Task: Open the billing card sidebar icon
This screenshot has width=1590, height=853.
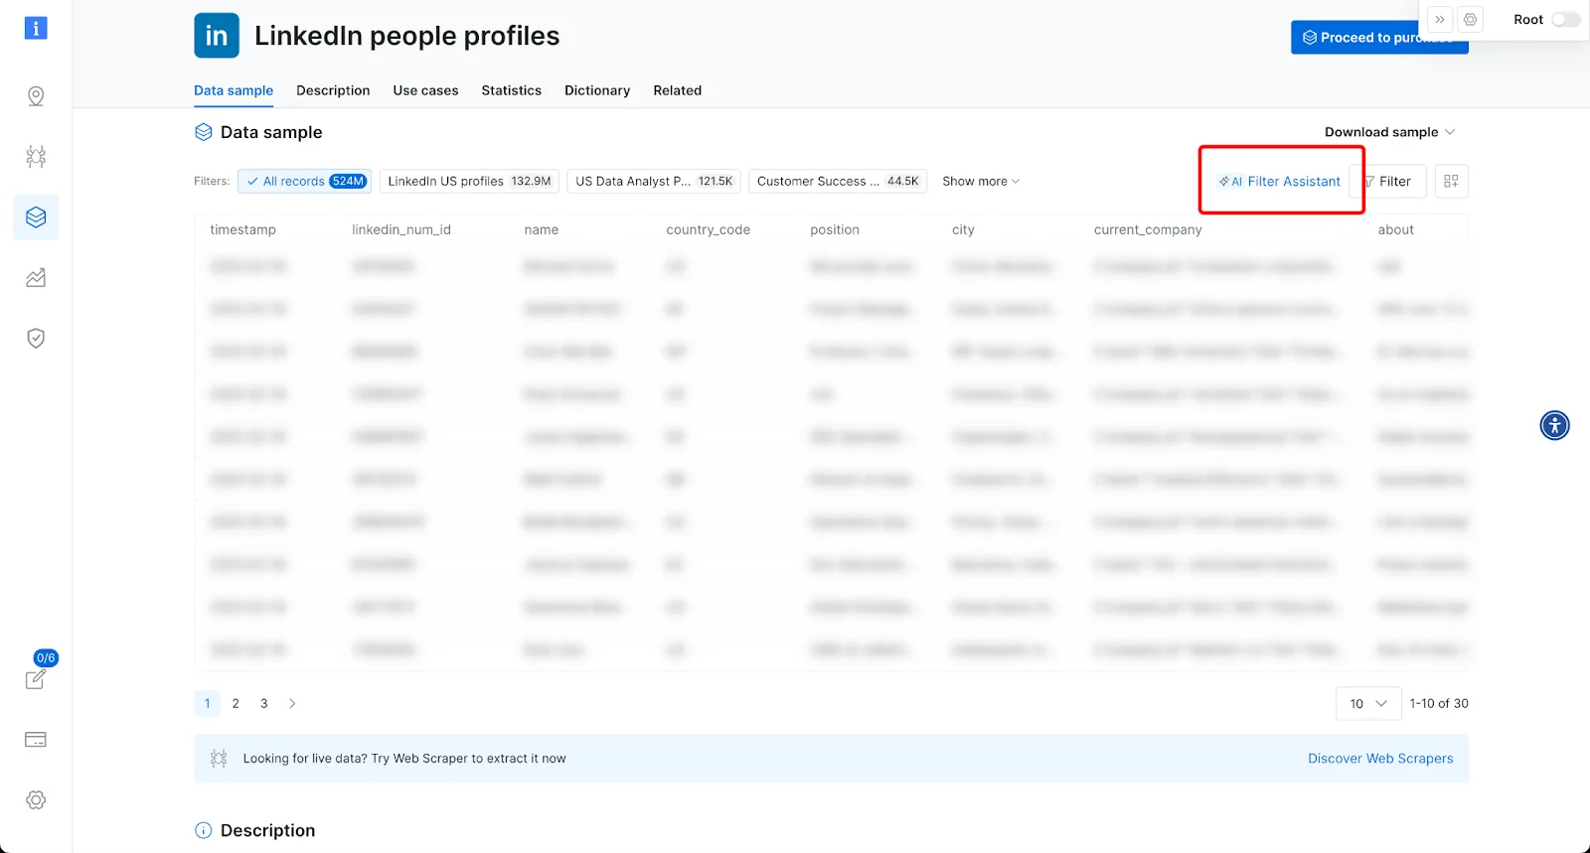Action: pos(36,740)
